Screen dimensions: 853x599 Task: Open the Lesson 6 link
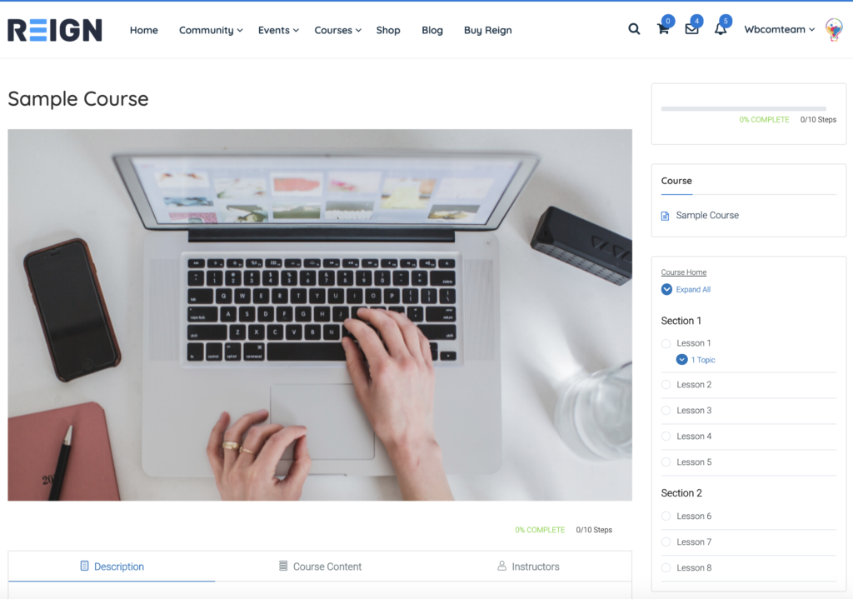coord(694,516)
